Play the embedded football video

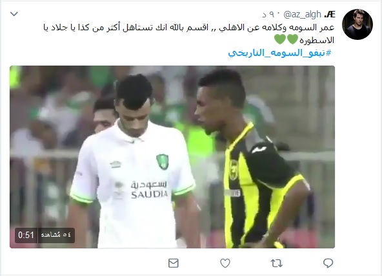pyautogui.click(x=172, y=157)
